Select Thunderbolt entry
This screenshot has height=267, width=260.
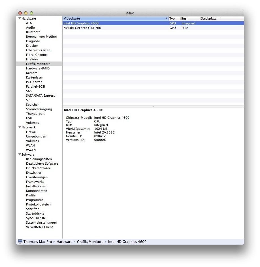tap(35, 114)
